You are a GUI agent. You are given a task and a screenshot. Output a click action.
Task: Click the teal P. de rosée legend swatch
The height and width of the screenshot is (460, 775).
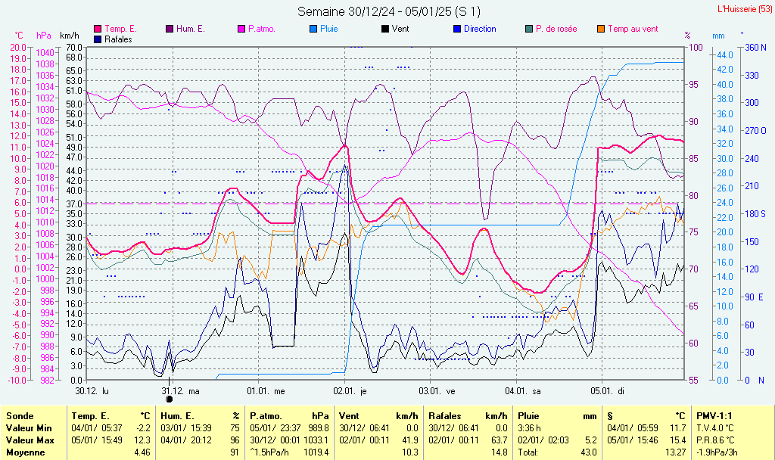(x=529, y=29)
